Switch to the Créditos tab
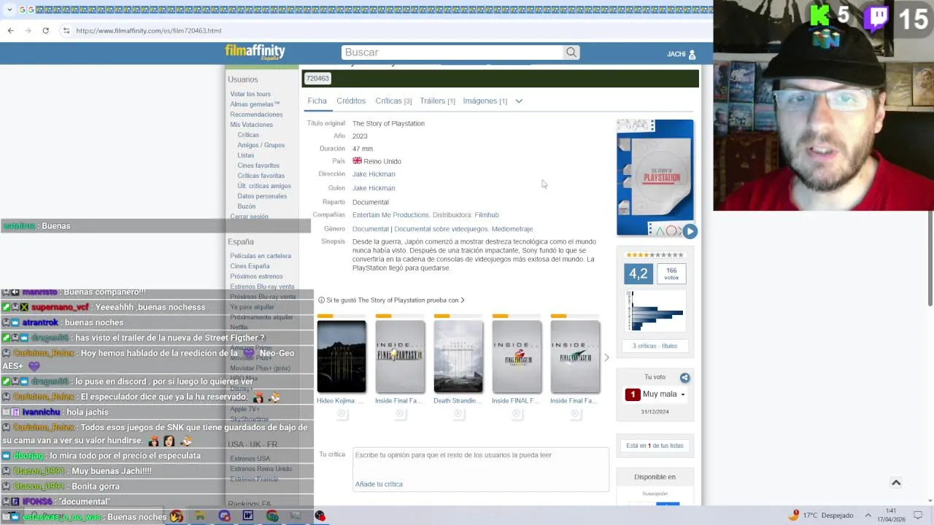The width and height of the screenshot is (934, 525). pos(351,101)
